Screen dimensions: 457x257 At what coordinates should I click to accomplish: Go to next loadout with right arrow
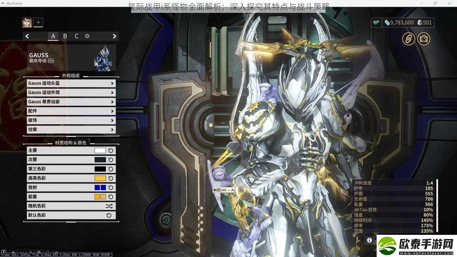114,36
